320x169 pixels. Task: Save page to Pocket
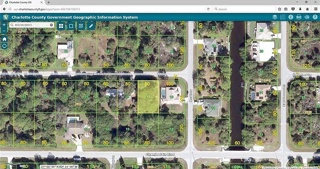[x=293, y=9]
